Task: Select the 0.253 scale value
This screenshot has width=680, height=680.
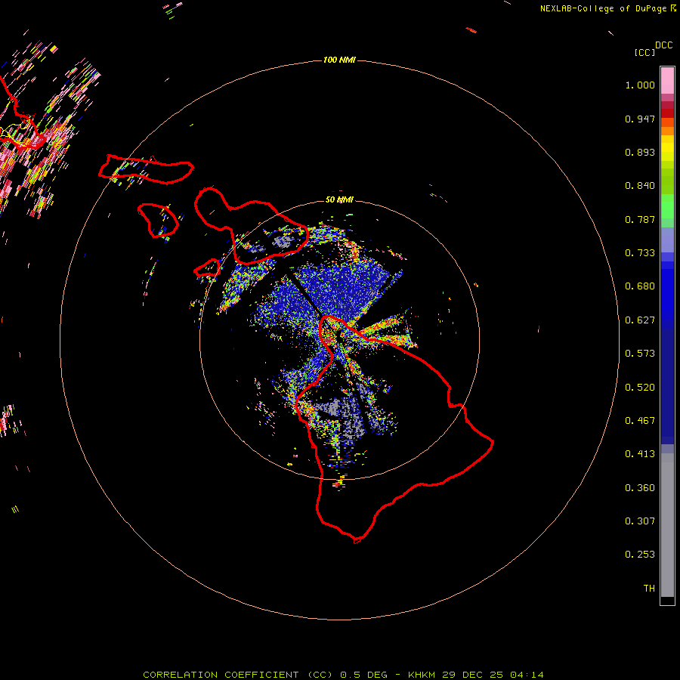Action: [x=640, y=555]
